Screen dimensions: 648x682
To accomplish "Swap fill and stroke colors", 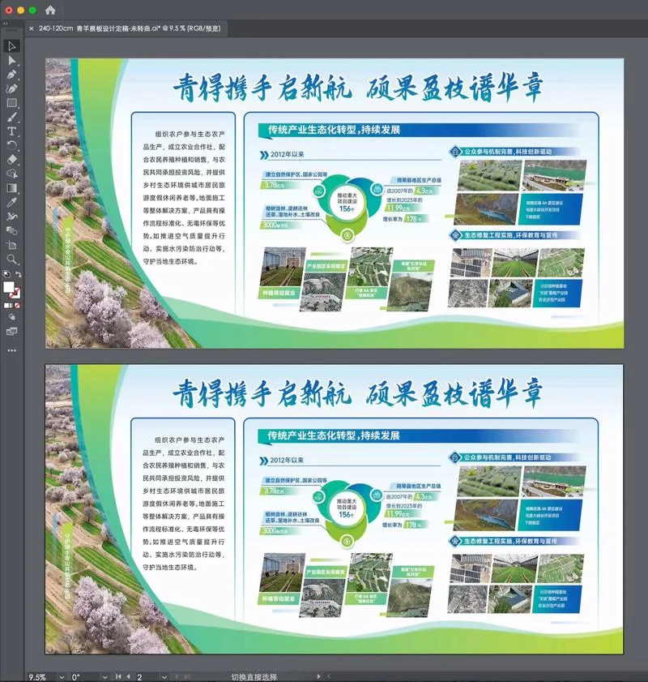I will click(x=19, y=274).
